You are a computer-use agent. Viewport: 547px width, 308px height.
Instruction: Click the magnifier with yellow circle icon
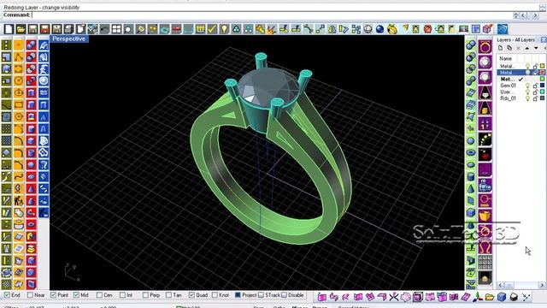click(140, 29)
